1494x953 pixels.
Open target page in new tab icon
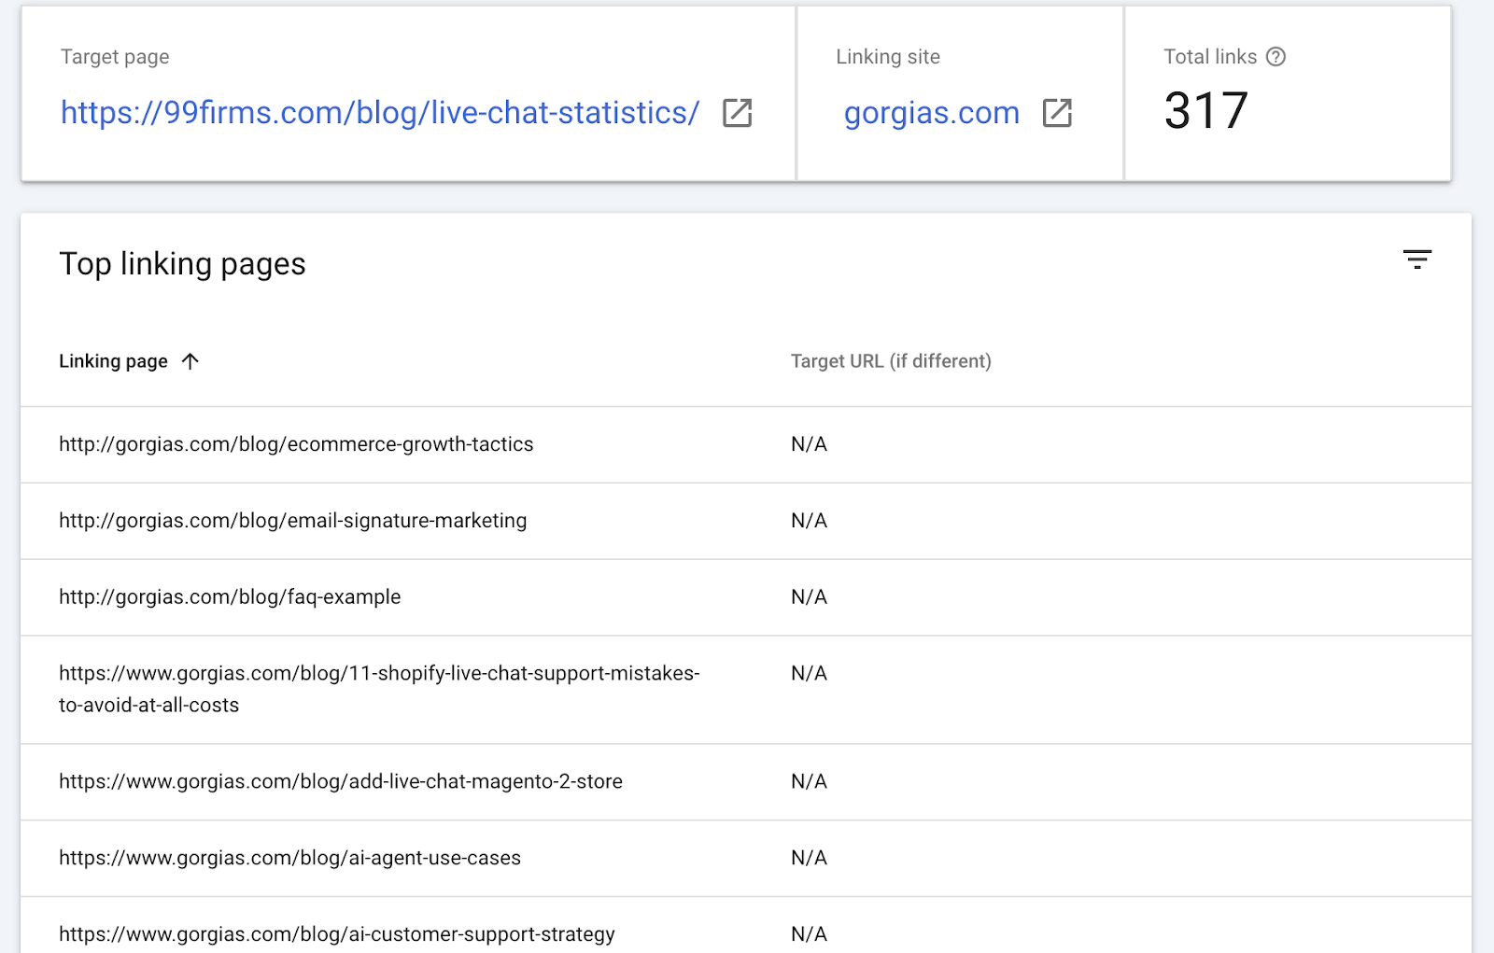click(737, 113)
